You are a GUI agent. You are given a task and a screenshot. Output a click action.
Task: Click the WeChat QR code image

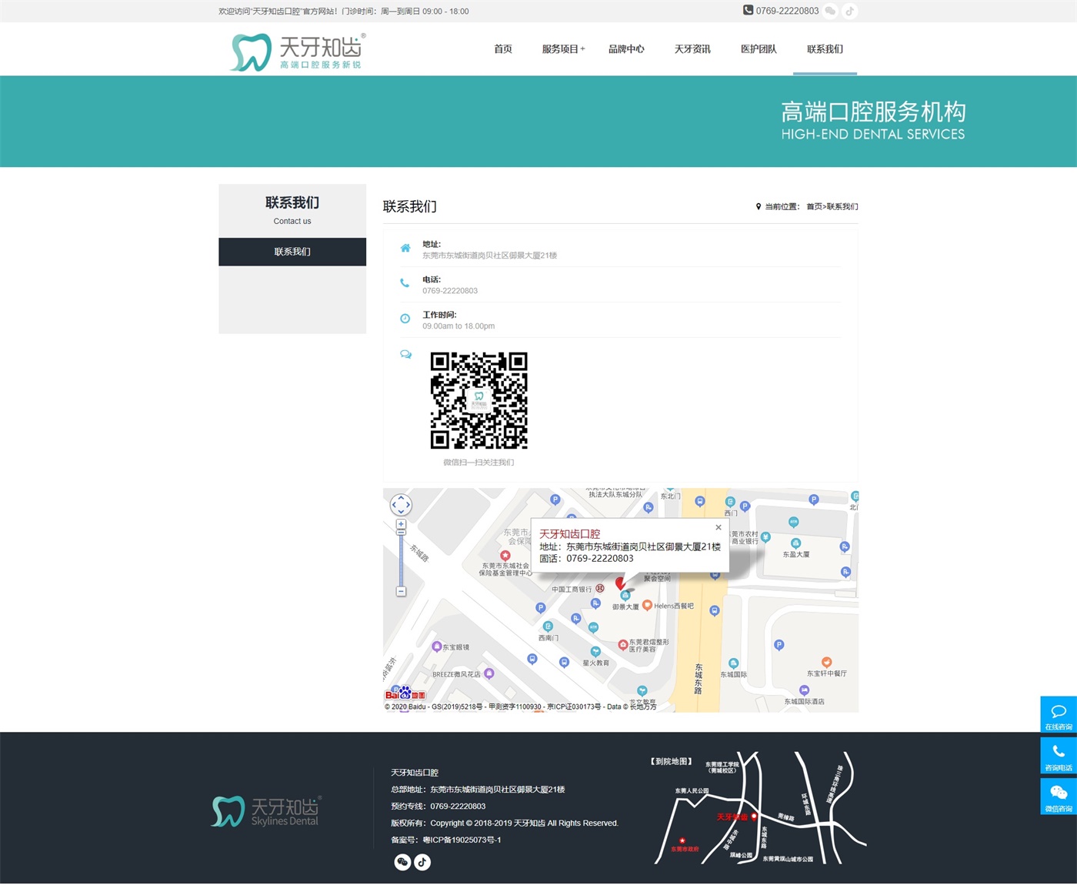(x=478, y=400)
